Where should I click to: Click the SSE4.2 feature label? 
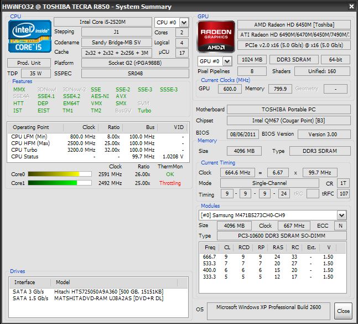tap(72, 96)
